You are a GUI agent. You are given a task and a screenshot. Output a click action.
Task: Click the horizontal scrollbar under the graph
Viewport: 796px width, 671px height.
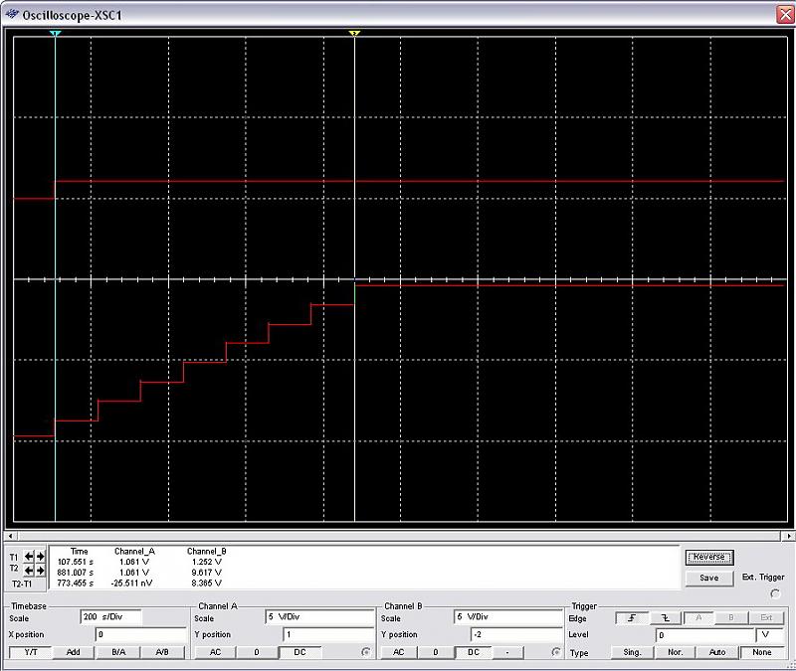click(x=398, y=536)
